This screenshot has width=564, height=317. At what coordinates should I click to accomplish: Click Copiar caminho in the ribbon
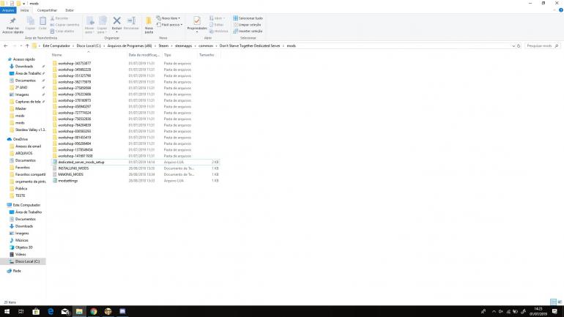(64, 25)
